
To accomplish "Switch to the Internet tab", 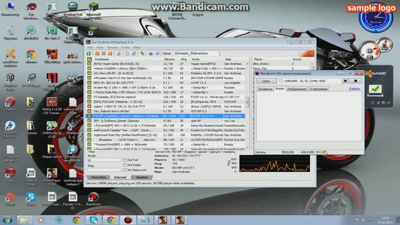I will click(x=120, y=177).
